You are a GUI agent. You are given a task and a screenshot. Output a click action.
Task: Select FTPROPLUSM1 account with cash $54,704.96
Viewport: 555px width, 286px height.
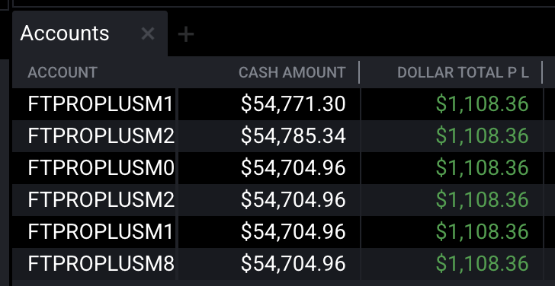(100, 232)
